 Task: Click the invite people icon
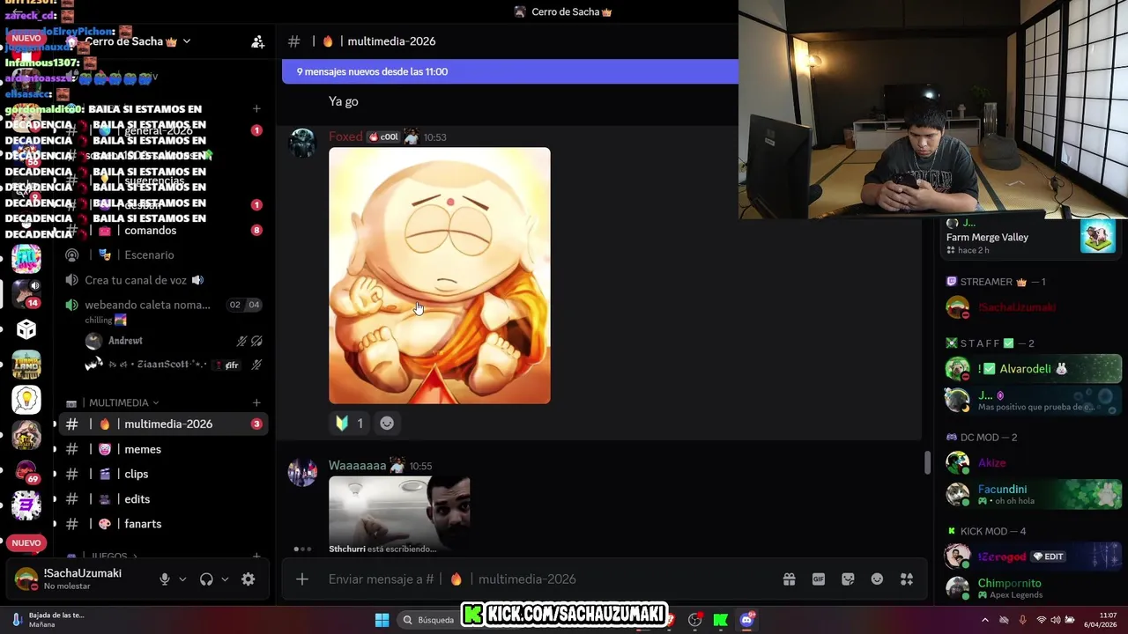tap(257, 41)
